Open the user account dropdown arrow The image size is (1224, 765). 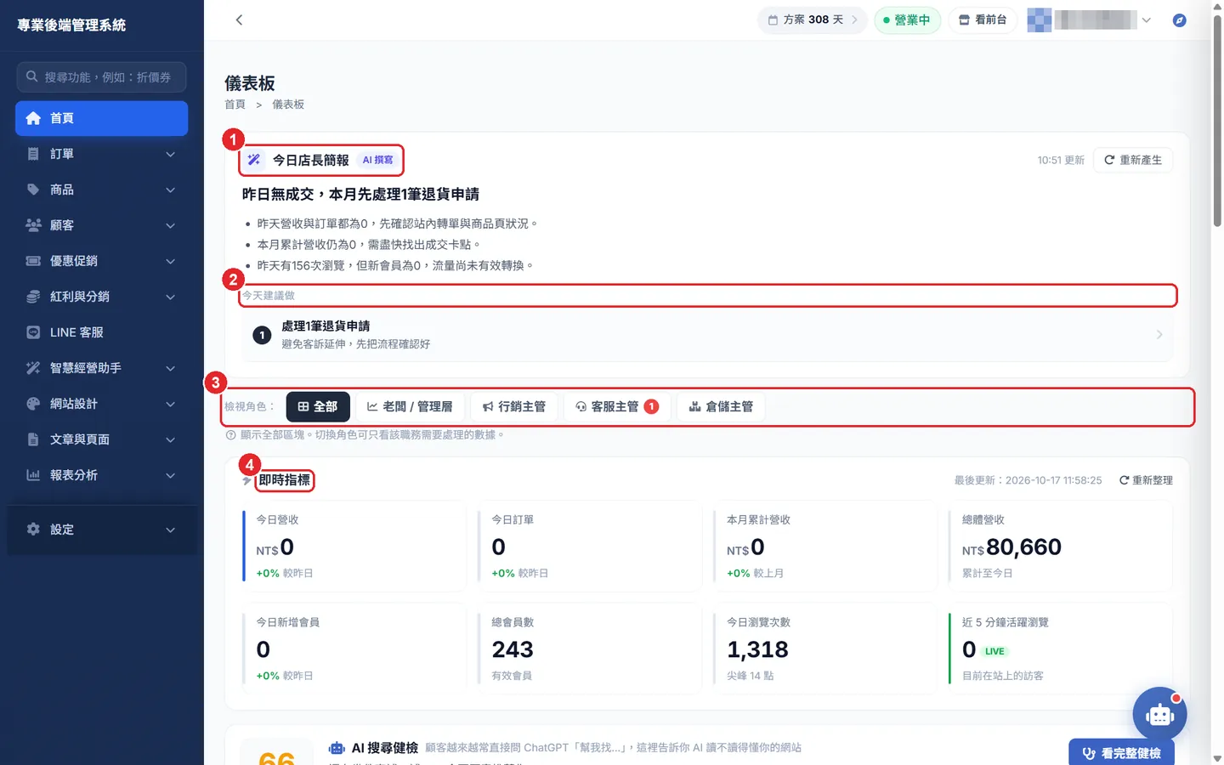[1146, 20]
